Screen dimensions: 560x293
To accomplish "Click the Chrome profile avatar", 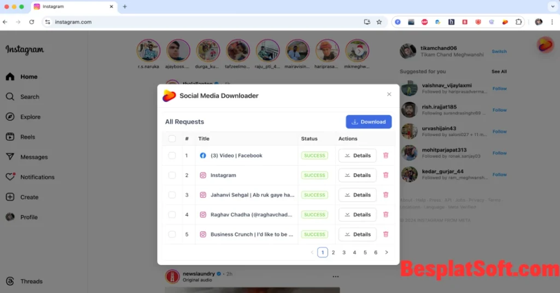I will (x=539, y=22).
